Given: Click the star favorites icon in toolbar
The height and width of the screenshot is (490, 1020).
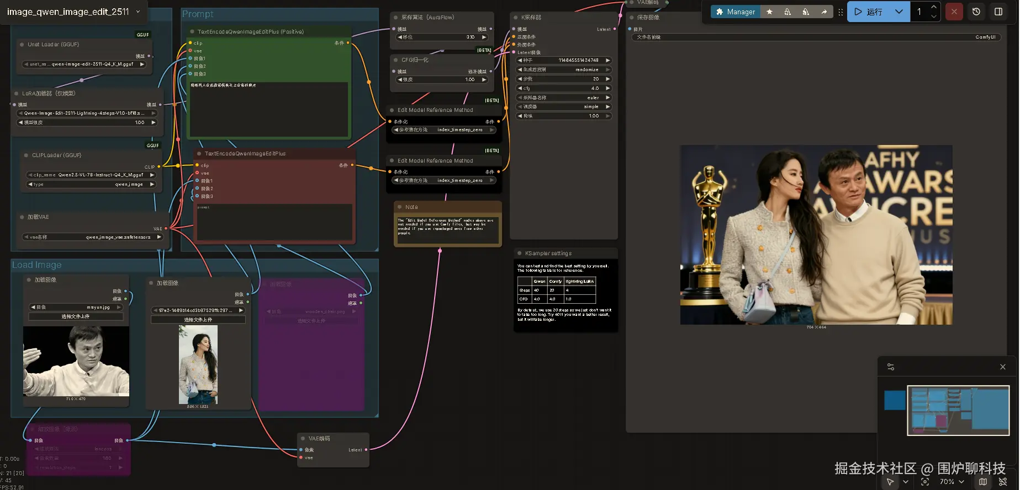Looking at the screenshot, I should click(x=769, y=12).
